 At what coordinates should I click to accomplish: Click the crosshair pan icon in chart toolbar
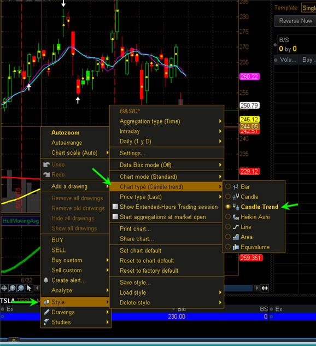4,288
